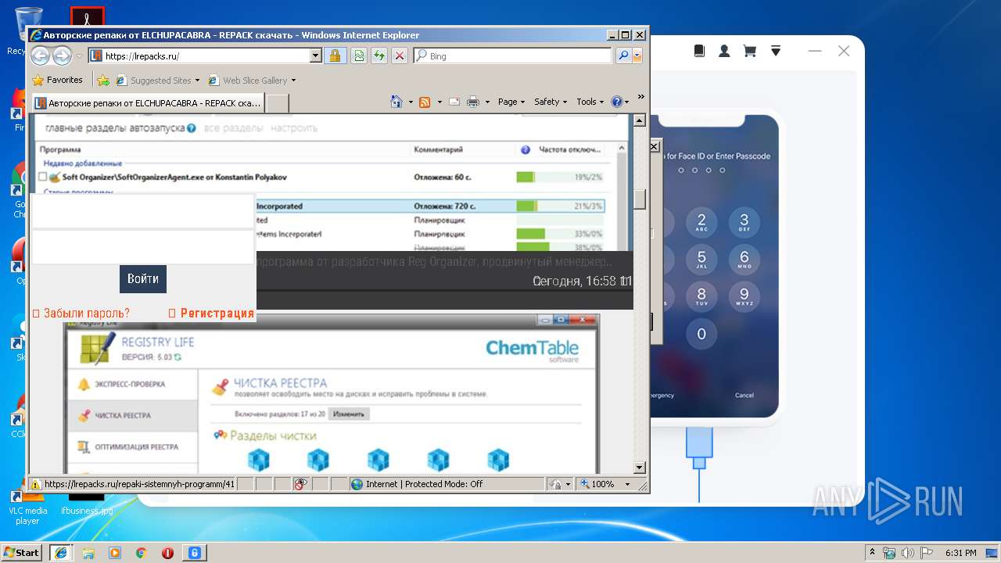Expand the toolbar overflow chevron
The image size is (1001, 563).
click(640, 97)
